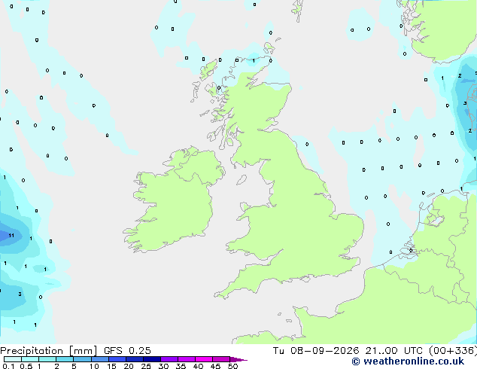The width and height of the screenshot is (477, 369).
Task: Click the 0.1–0.5 mm palest legend swatch
Action: (13, 359)
